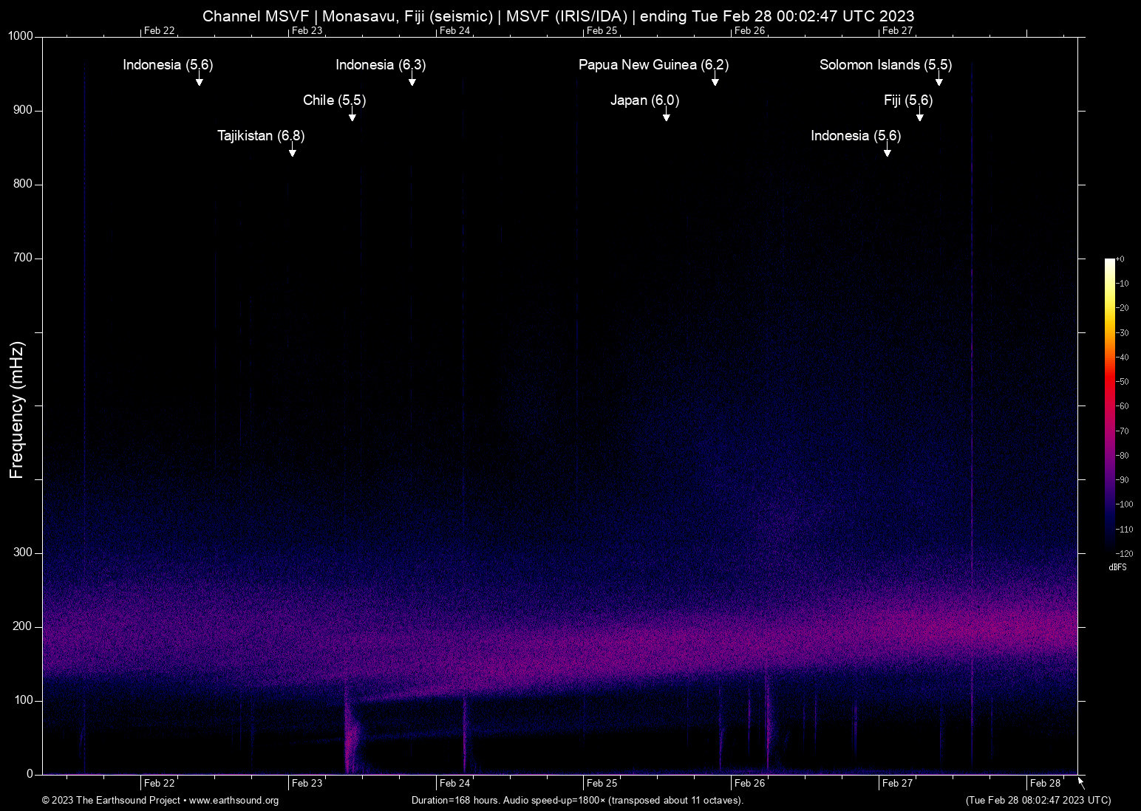Click the Feb 26 label on top axis
This screenshot has width=1141, height=811.
(750, 30)
